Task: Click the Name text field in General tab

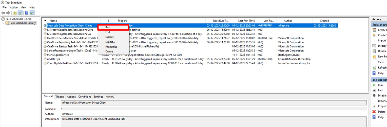Action: pos(214,103)
